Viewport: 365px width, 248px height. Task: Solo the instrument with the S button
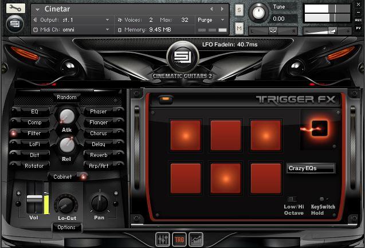pos(238,10)
